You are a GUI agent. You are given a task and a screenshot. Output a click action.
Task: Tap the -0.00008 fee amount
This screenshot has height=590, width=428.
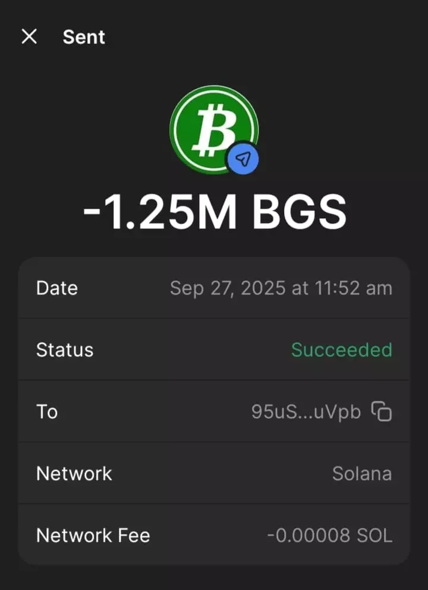(309, 535)
